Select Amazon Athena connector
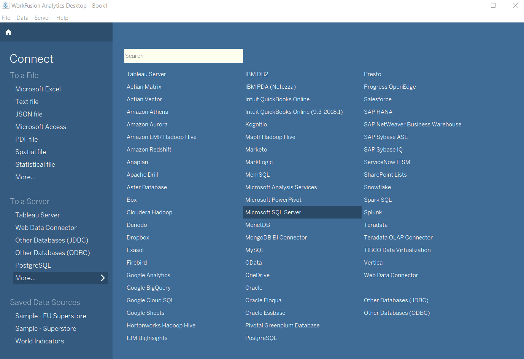The height and width of the screenshot is (359, 524). [148, 112]
